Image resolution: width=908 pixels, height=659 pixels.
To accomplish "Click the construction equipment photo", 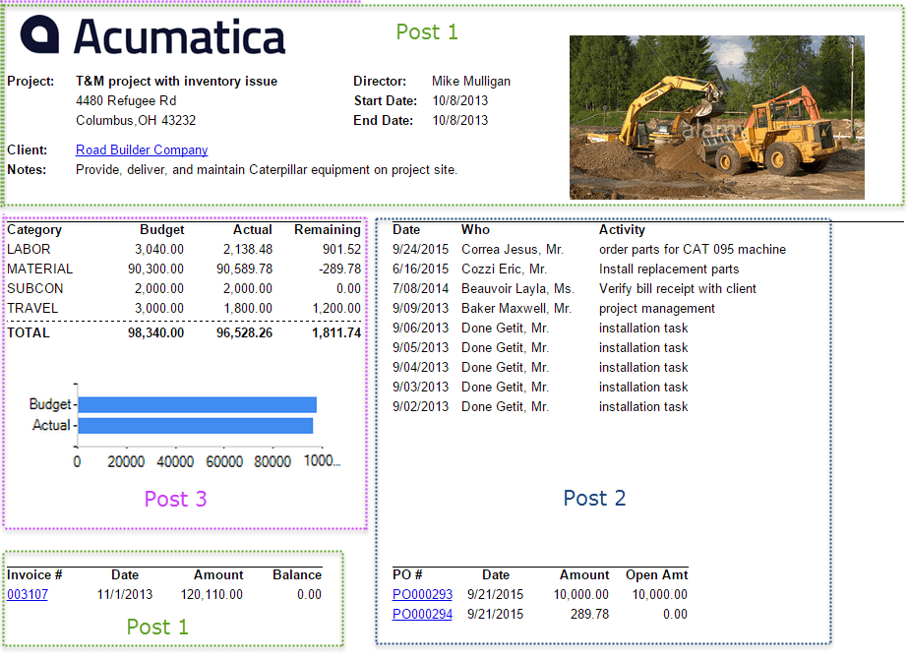I will [717, 118].
